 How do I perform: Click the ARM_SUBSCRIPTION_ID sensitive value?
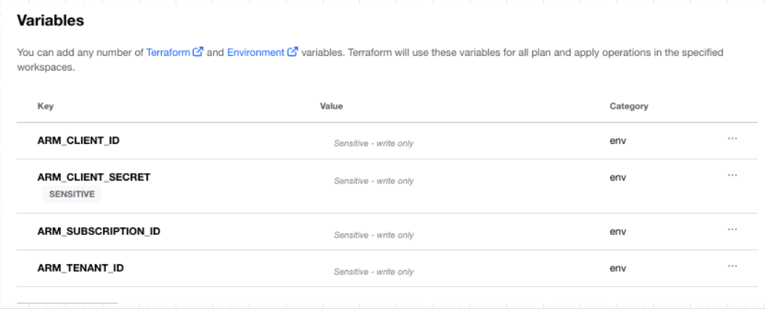(373, 236)
